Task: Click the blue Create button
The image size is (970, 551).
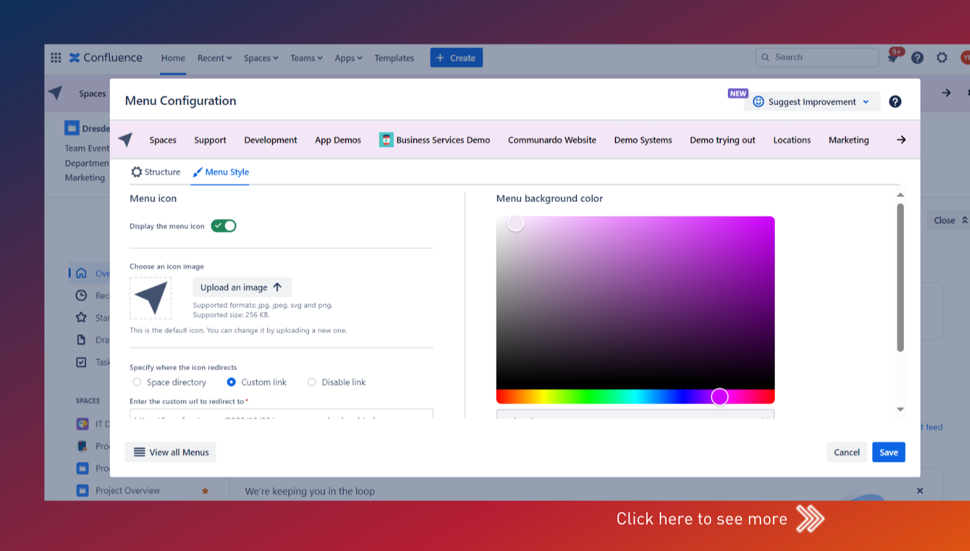Action: [456, 58]
